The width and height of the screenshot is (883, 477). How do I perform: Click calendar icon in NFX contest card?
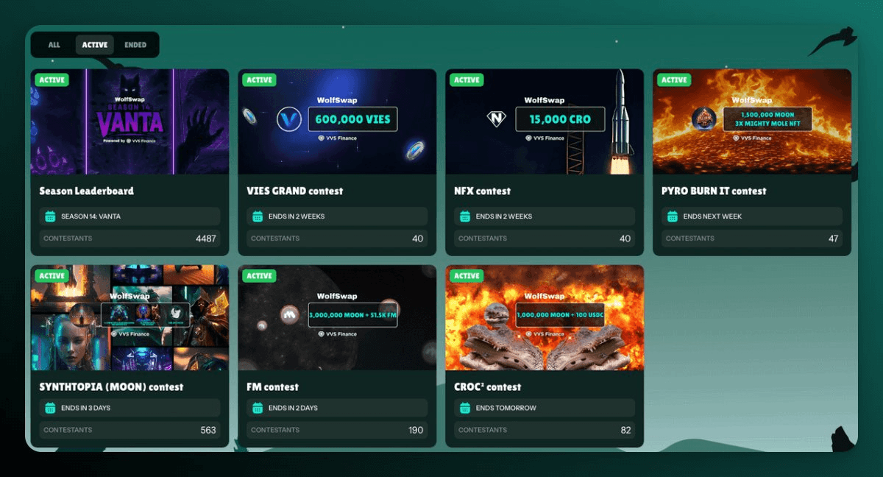point(465,216)
